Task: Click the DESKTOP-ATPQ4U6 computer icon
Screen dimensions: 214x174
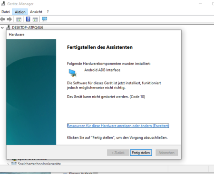Action: click(8, 27)
